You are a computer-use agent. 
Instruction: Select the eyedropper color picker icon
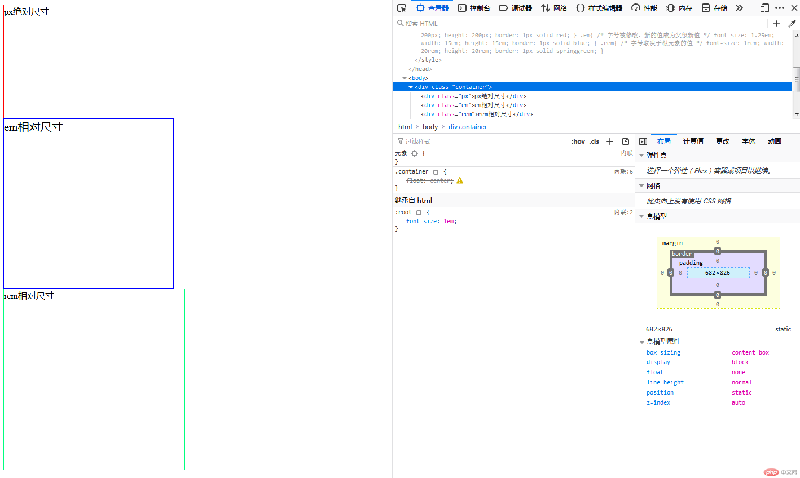[x=792, y=23]
